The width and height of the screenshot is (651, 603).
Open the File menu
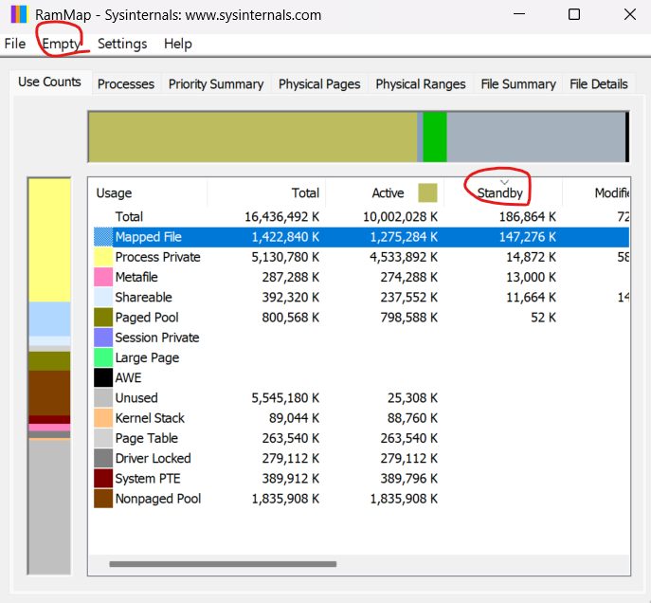[15, 44]
